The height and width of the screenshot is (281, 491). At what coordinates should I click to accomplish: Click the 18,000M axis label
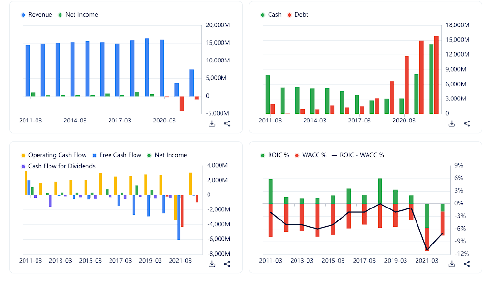pyautogui.click(x=457, y=25)
